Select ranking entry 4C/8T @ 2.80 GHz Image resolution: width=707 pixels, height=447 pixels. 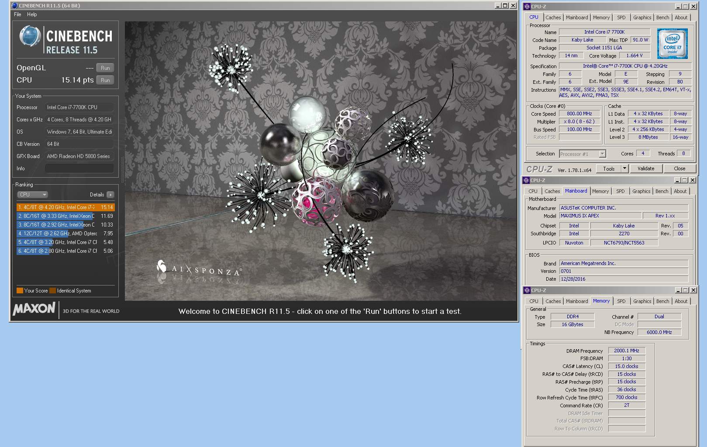click(x=66, y=251)
